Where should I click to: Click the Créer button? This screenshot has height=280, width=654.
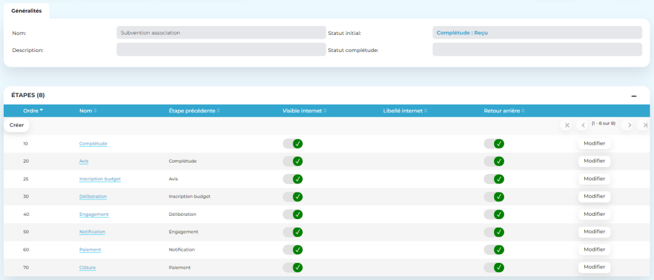pos(17,125)
